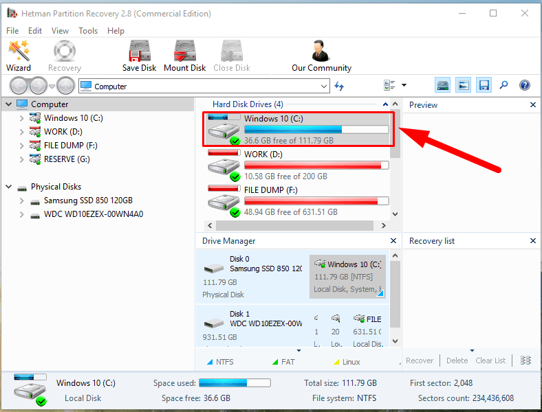Click Clear List button
The height and width of the screenshot is (412, 542).
tap(490, 360)
